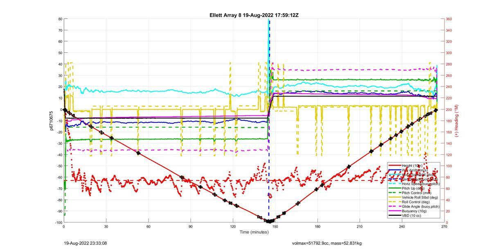Click the x-axis tick label '60'
The image size is (491, 250).
[x=148, y=226]
